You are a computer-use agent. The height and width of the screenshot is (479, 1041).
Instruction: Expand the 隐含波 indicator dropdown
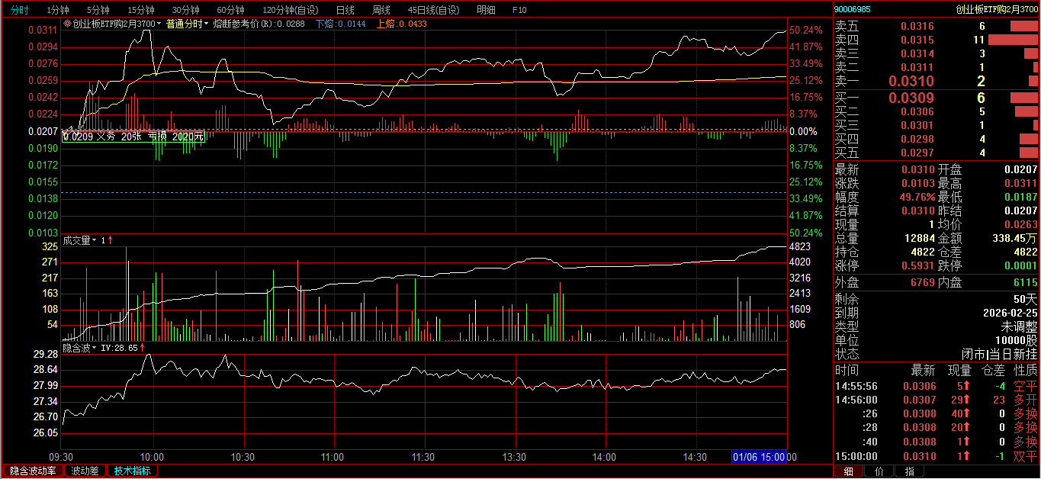(95, 348)
